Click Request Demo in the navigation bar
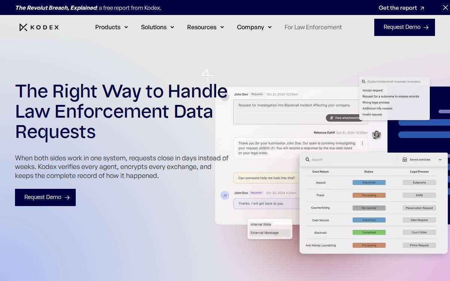The width and height of the screenshot is (450, 281). (x=405, y=27)
